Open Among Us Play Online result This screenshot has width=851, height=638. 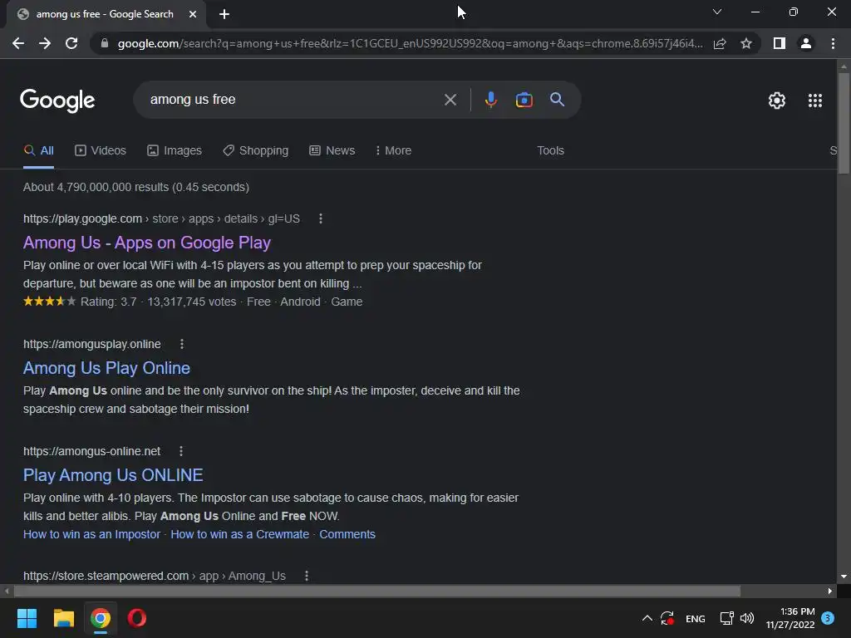(107, 368)
